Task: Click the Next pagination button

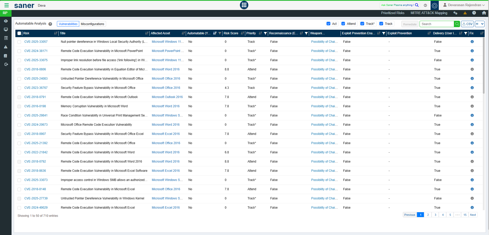Action: coord(473,215)
